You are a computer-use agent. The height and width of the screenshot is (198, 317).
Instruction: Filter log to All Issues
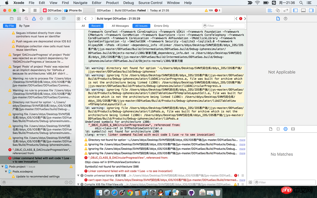141,26
